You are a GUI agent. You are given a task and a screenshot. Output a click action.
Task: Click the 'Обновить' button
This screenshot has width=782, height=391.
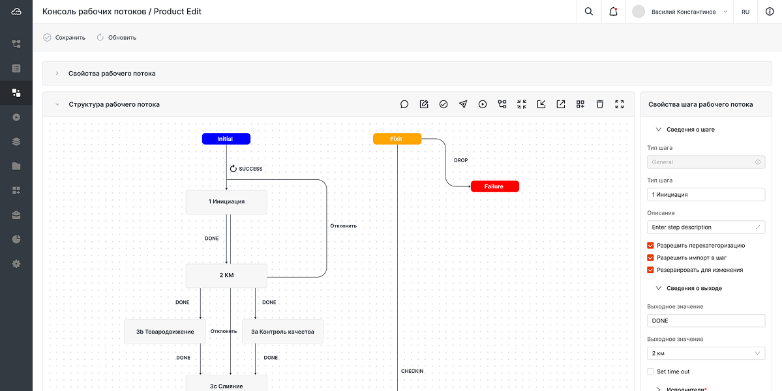click(x=116, y=38)
